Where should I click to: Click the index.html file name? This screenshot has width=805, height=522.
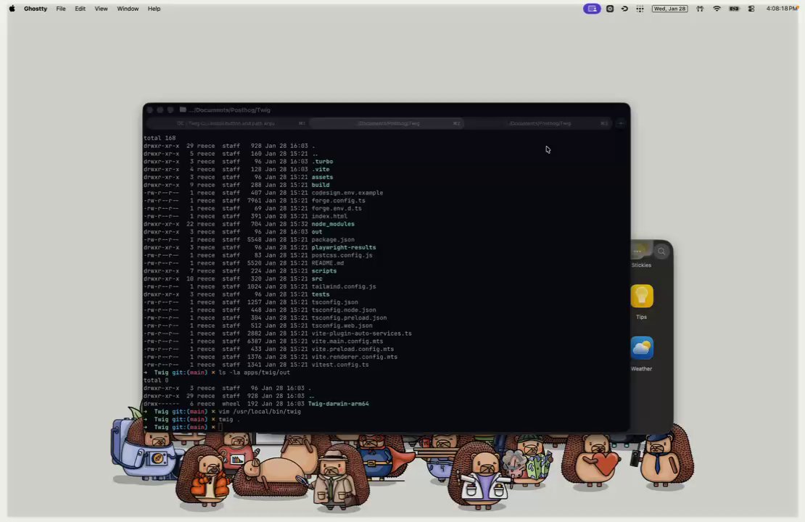[329, 216]
